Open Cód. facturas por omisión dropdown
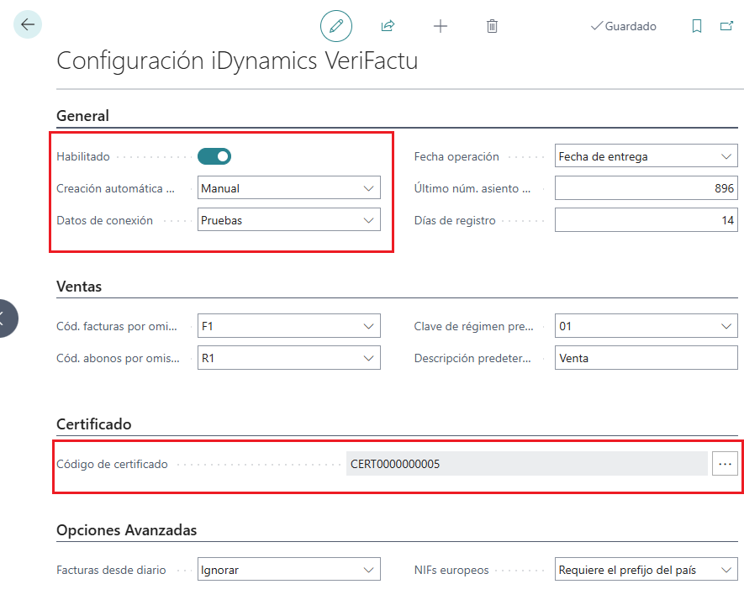Viewport: 744px width, 600px height. (289, 326)
